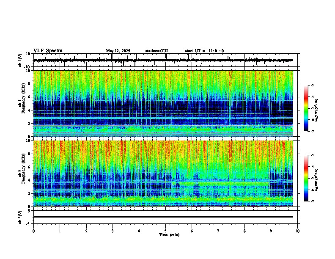Click the '-7' label on ch.2 color bar
Image resolution: width=335 pixels, height=259 pixels.
click(x=312, y=201)
